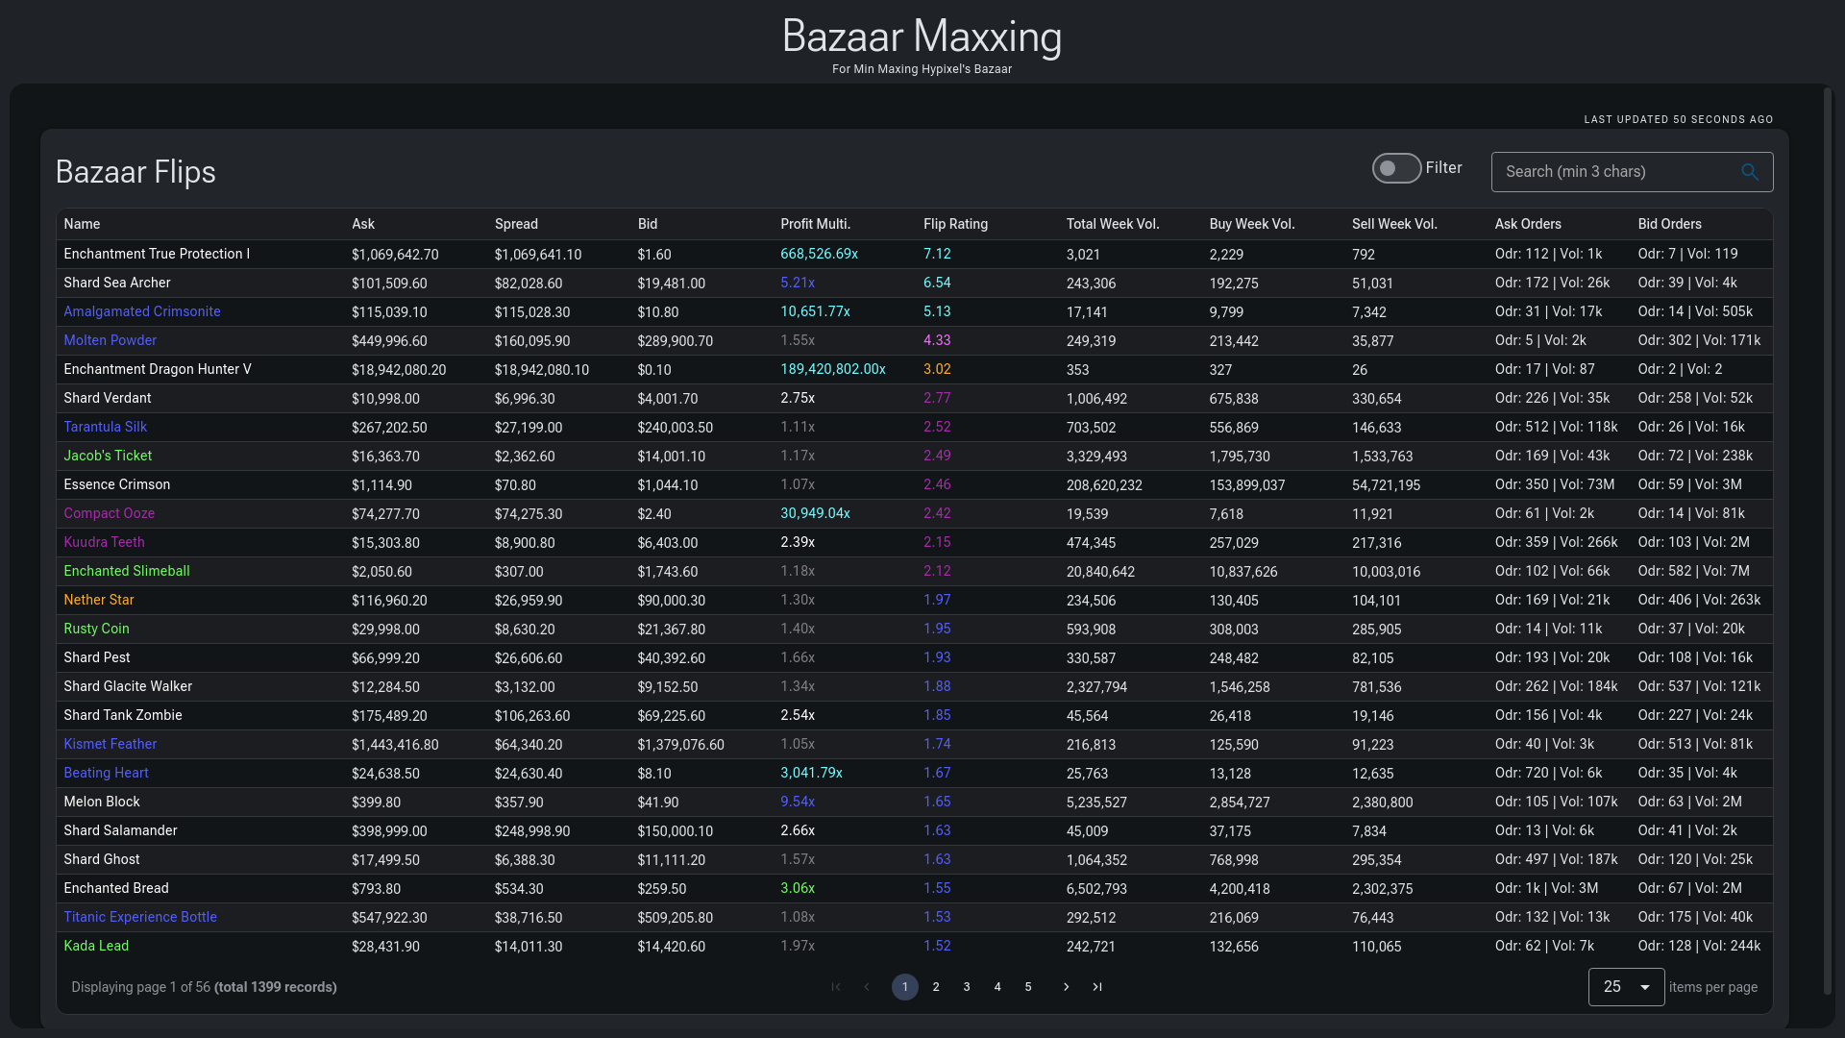Screen dimensions: 1845x1038
Task: Click the search magnifier icon
Action: (1749, 172)
